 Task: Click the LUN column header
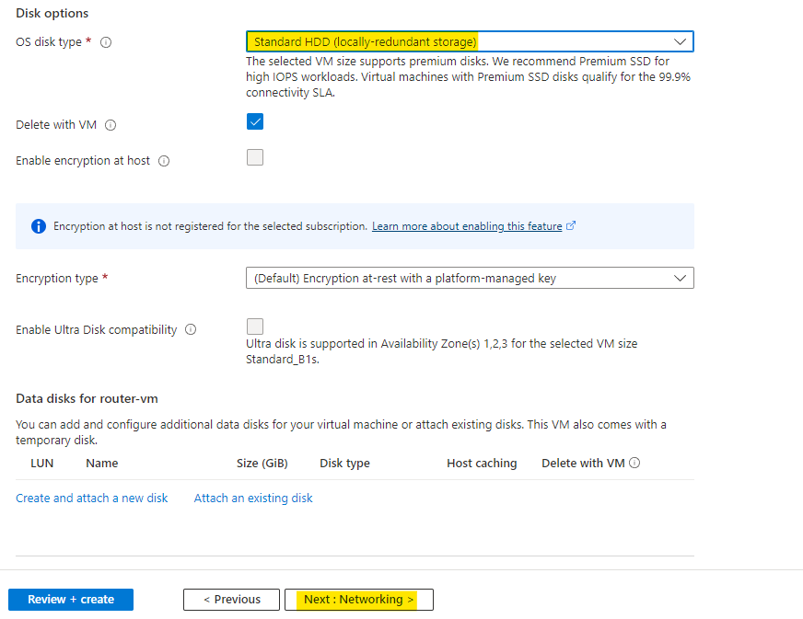(42, 464)
